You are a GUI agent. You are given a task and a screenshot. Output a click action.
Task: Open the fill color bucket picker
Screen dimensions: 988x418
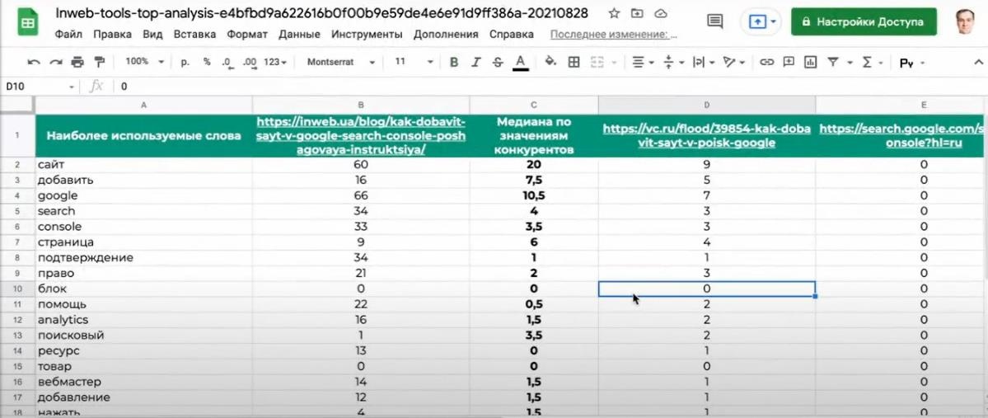tap(550, 63)
